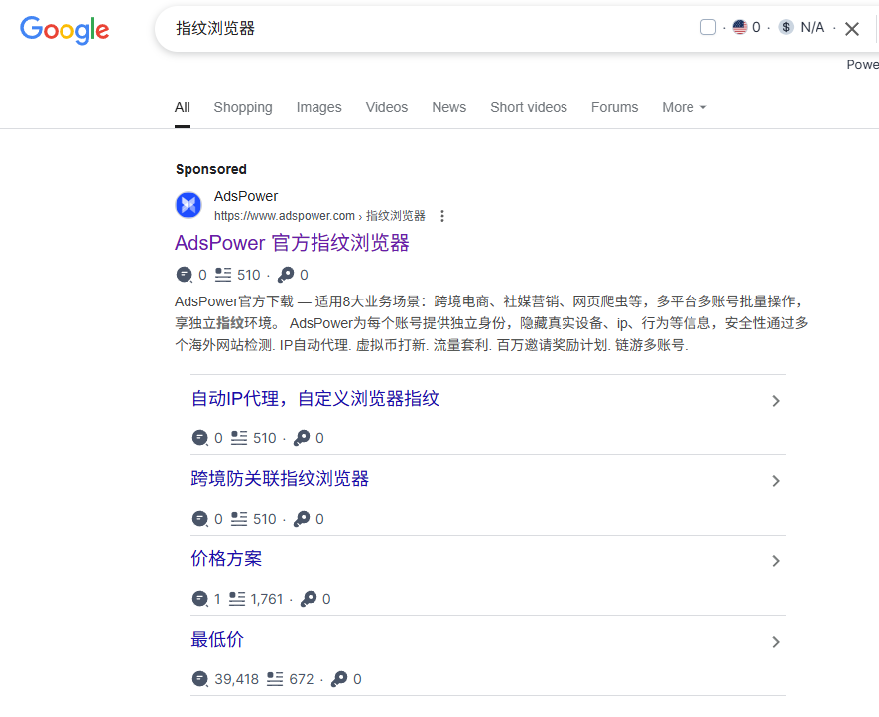
Task: Open the Google logo homepage
Action: [64, 30]
